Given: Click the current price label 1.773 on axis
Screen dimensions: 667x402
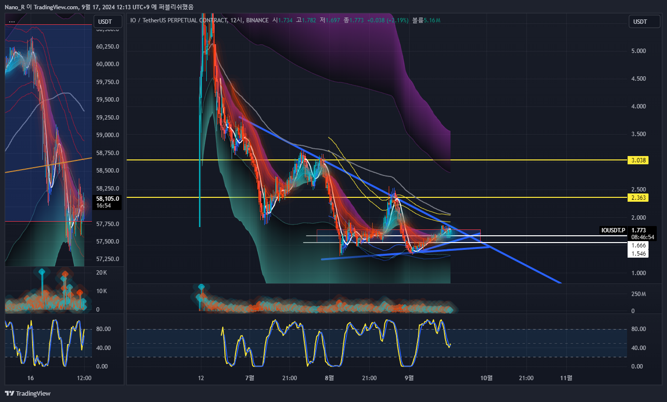Looking at the screenshot, I should point(638,230).
